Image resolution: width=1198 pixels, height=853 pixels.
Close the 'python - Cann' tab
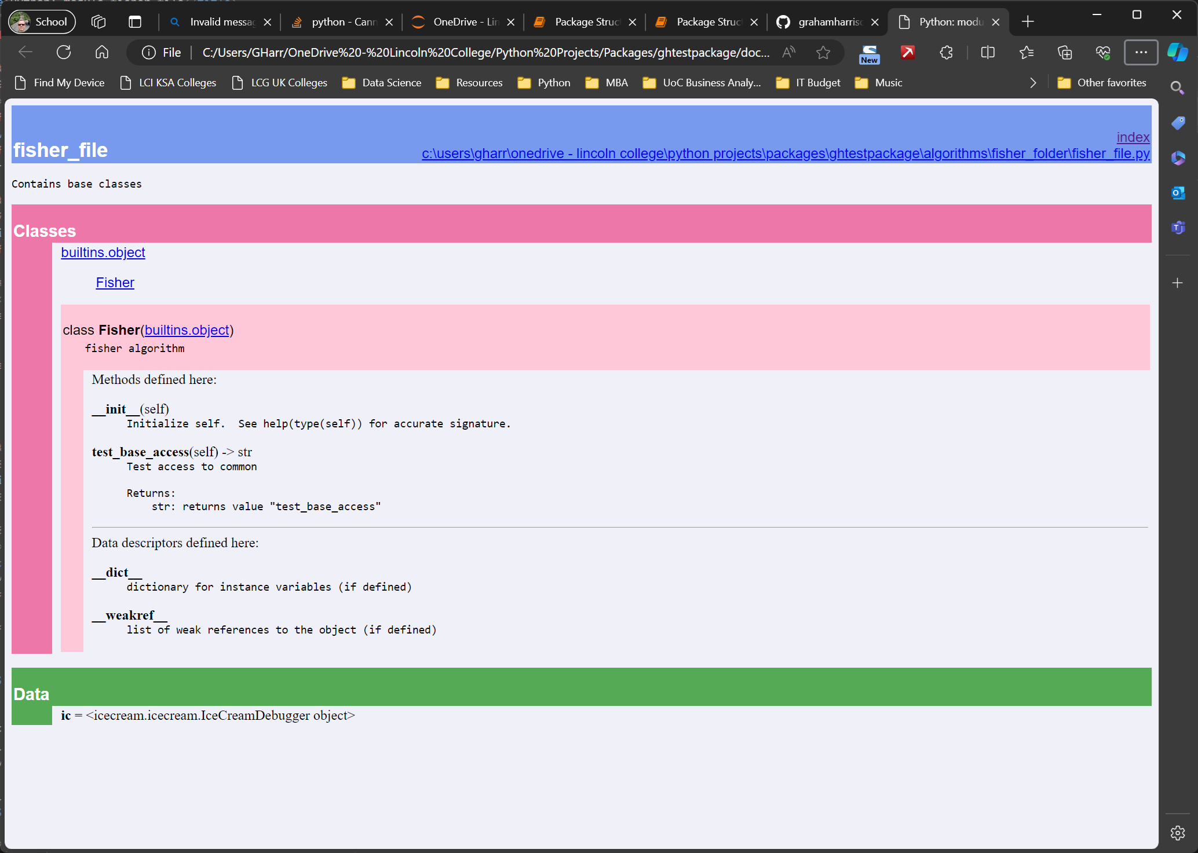tap(389, 22)
